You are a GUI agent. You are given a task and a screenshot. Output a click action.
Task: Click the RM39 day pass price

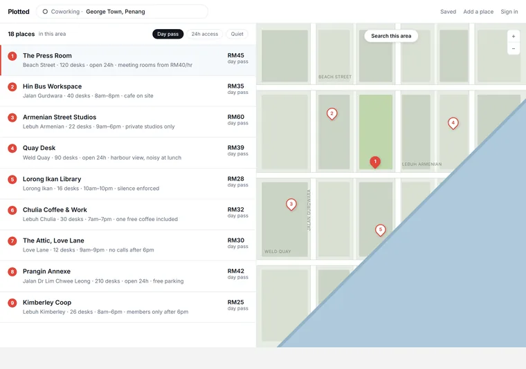point(238,151)
